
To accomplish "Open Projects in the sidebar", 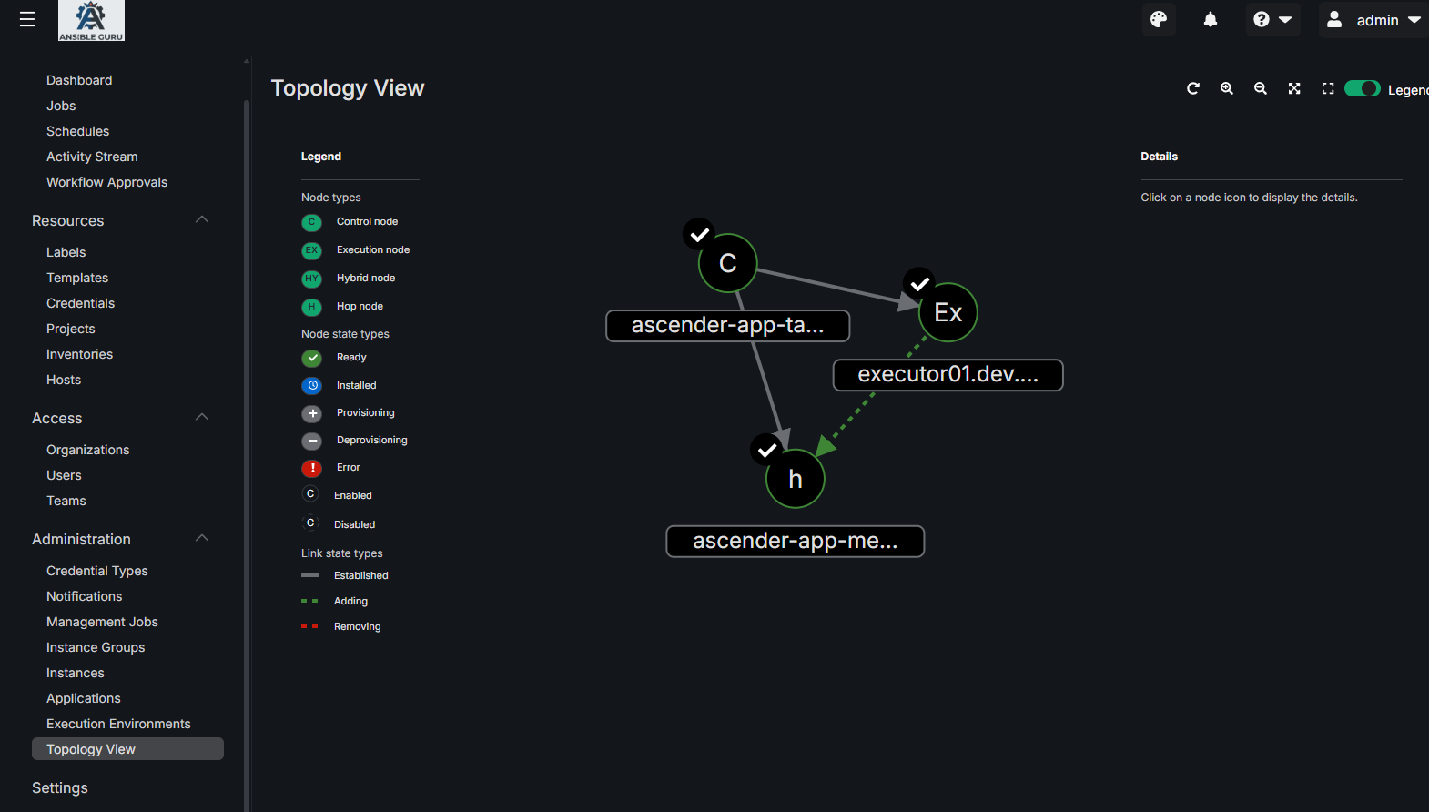I will coord(70,329).
